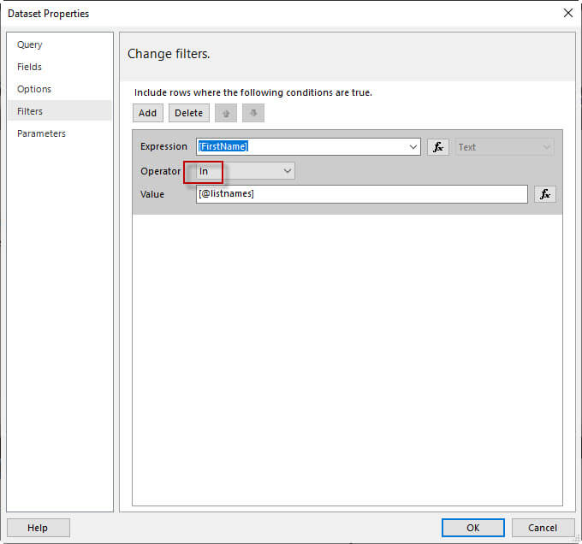The width and height of the screenshot is (582, 544).
Task: Delete the selected filter
Action: tap(189, 113)
